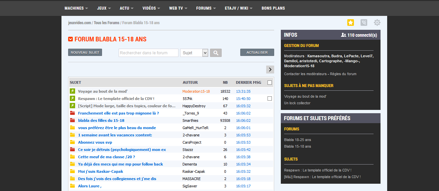This screenshot has width=439, height=191.
Task: Expand the JEUX menu
Action: pos(104,8)
